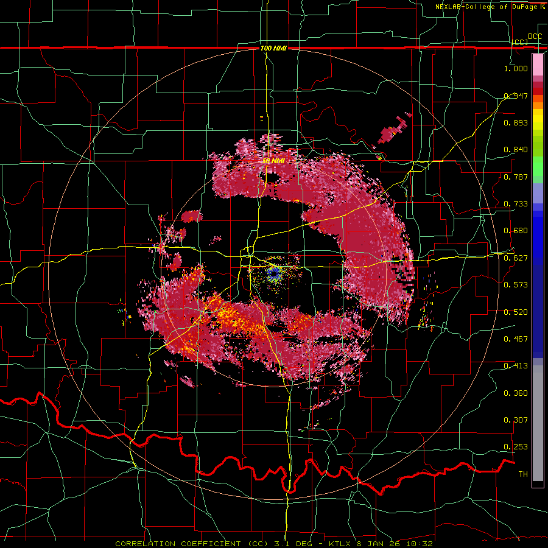Select the 0.253 legend value

(x=516, y=447)
